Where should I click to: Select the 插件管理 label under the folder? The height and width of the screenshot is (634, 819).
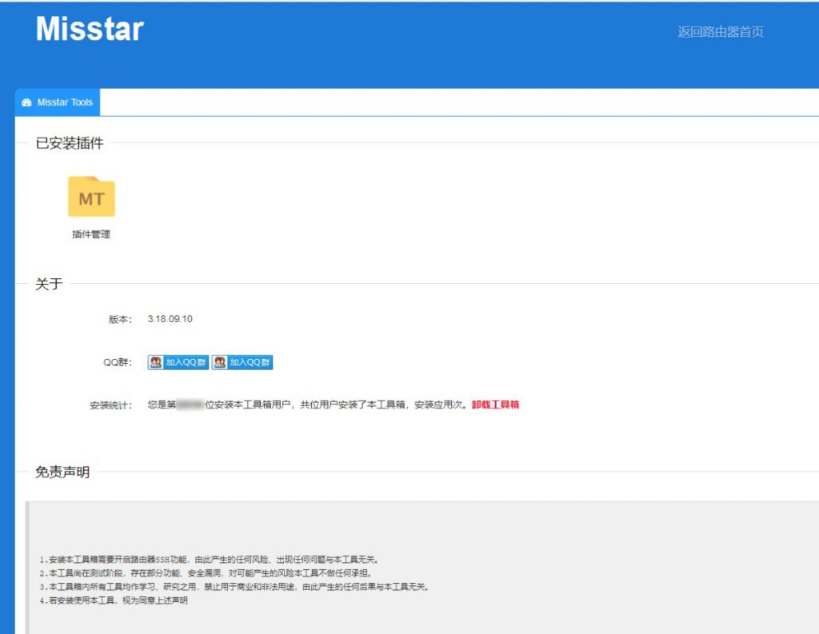pos(91,234)
